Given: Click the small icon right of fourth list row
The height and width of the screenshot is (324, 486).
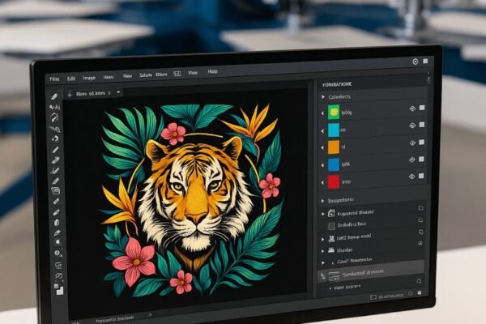Looking at the screenshot, I should (x=420, y=244).
